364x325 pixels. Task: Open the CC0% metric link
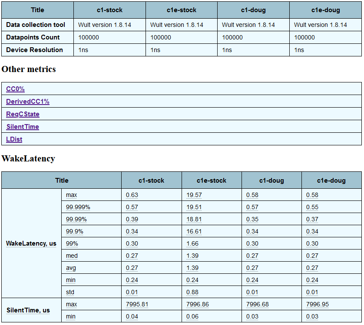[15, 89]
